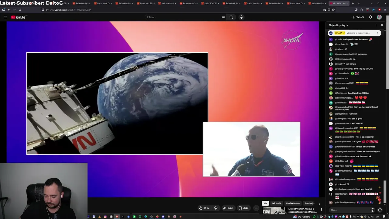389x219 pixels.
Task: Click the live chat scrollbar
Action: pos(385,191)
